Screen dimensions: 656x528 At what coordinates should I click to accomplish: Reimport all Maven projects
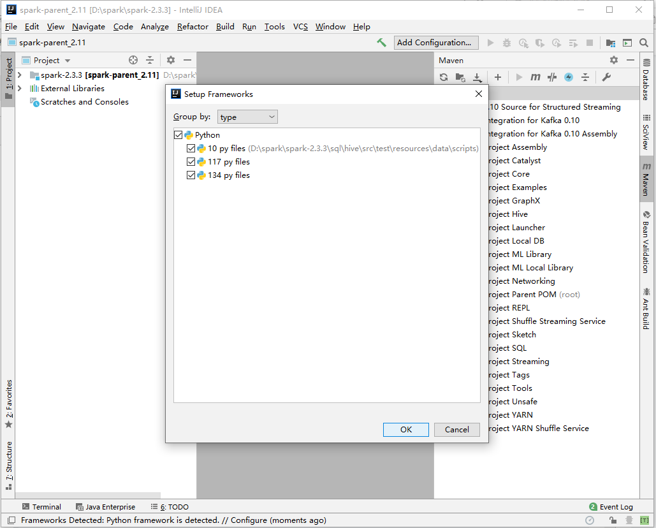(x=444, y=77)
